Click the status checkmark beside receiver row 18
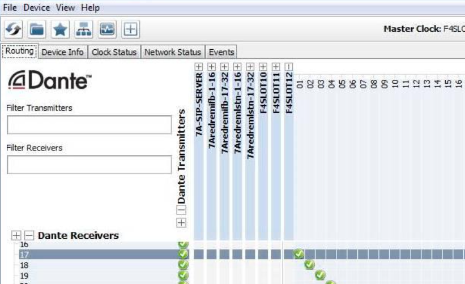 coord(184,264)
